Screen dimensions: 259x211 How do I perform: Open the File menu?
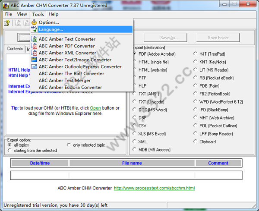coord(9,14)
